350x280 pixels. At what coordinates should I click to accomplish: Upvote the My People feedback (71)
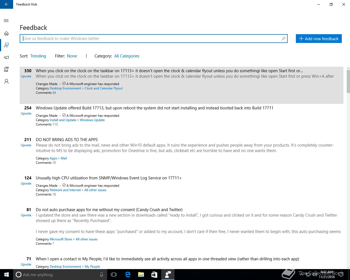(26, 264)
